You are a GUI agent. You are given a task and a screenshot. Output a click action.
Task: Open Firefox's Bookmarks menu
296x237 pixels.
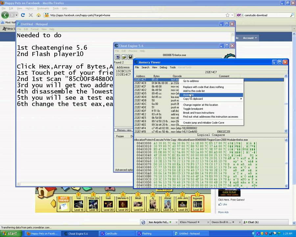pos(43,9)
